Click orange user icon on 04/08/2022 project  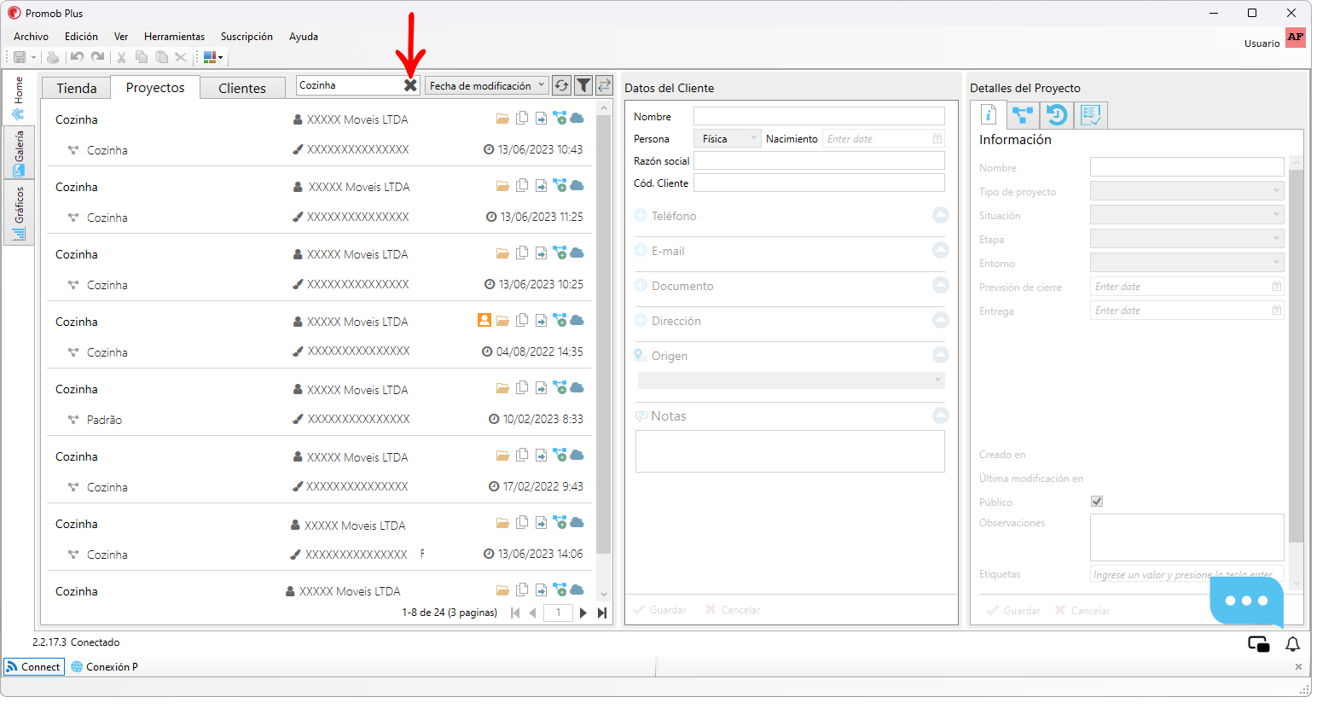click(x=484, y=320)
